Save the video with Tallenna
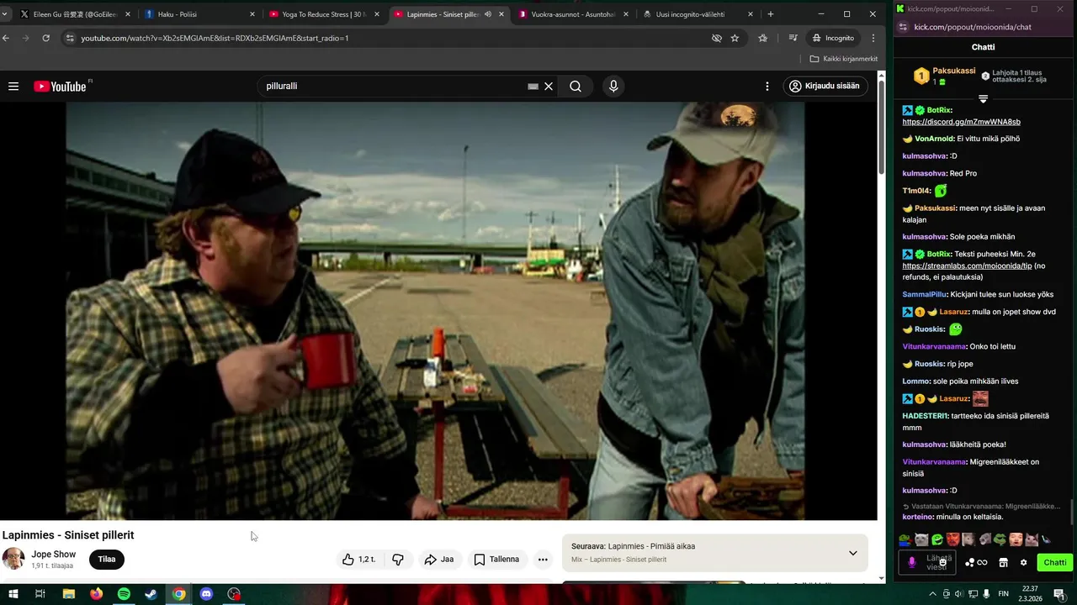Viewport: 1077px width, 605px height. click(x=496, y=559)
